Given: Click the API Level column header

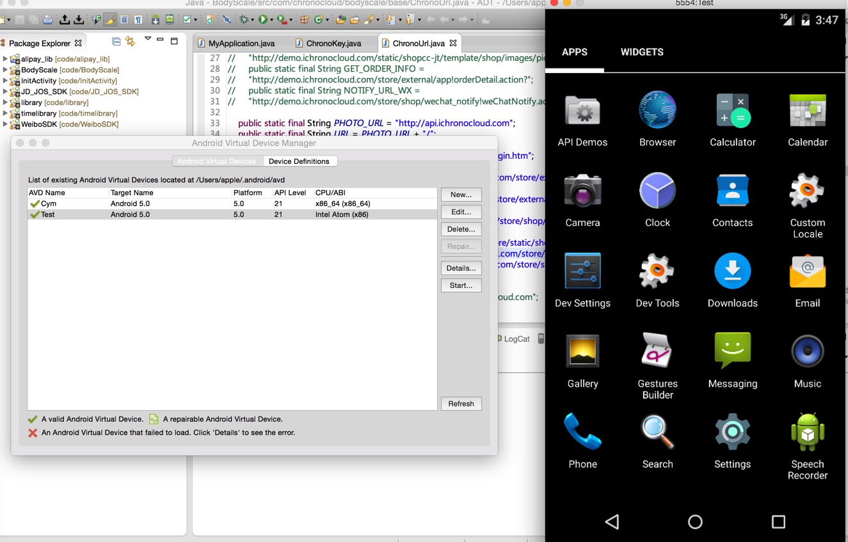Looking at the screenshot, I should (292, 193).
